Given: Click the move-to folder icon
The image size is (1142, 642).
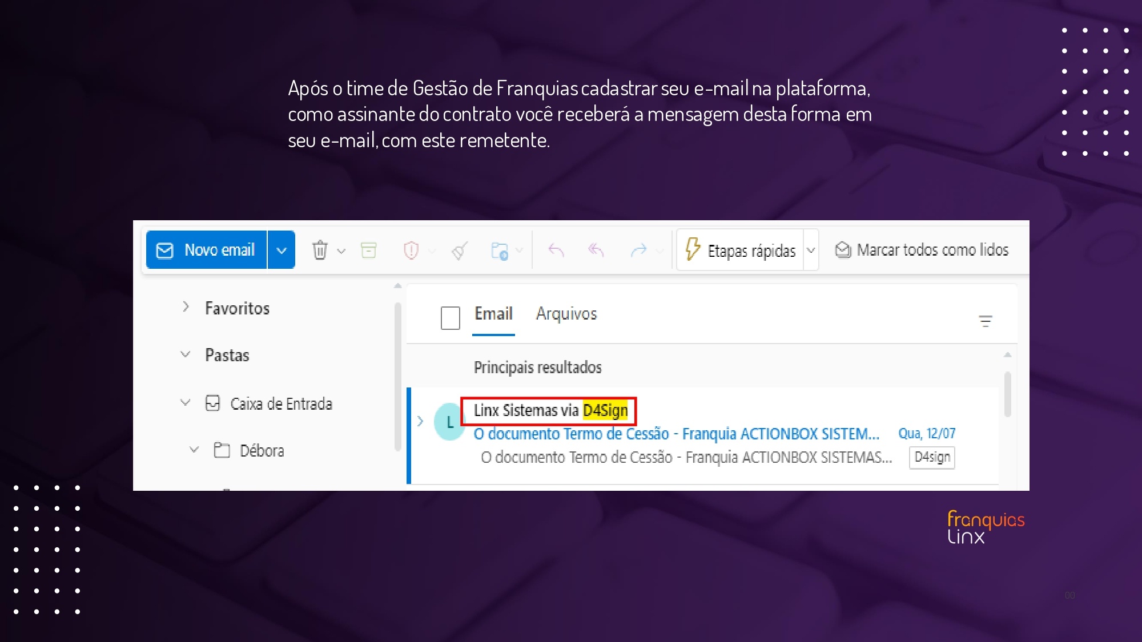Looking at the screenshot, I should coord(499,251).
